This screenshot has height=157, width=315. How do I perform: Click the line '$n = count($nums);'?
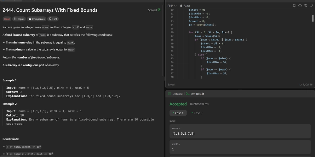pyautogui.click(x=202, y=25)
